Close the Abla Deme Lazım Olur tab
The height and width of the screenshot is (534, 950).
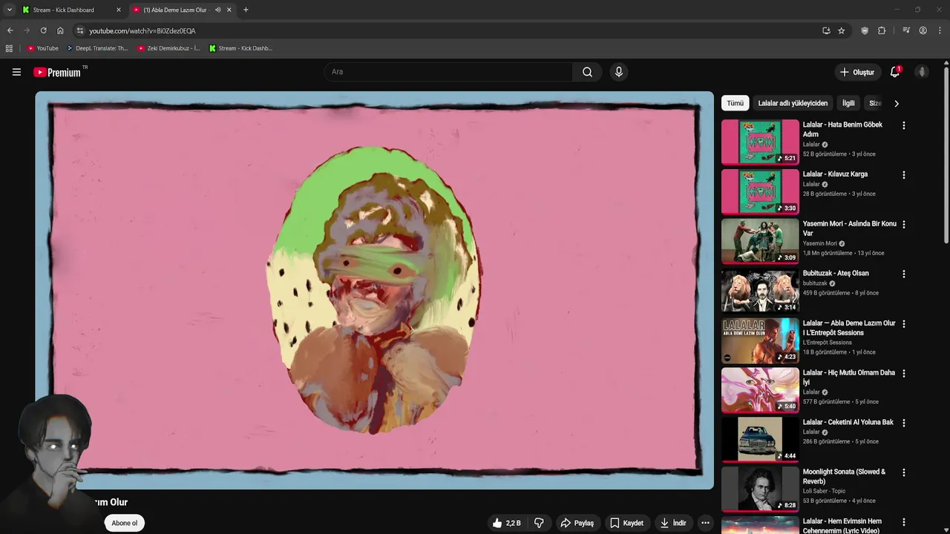pos(229,10)
